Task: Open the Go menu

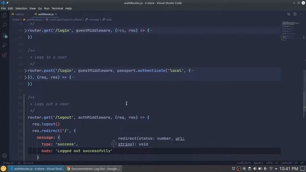Action: 40,9
